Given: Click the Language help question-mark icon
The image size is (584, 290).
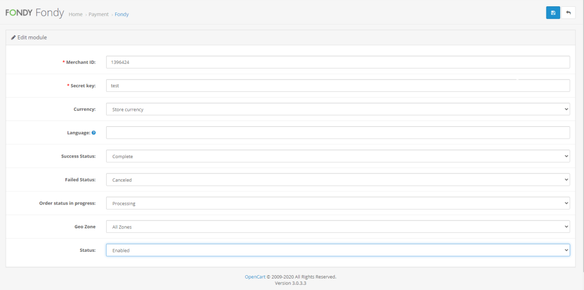Looking at the screenshot, I should [94, 132].
